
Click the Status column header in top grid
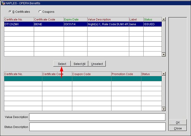click(152, 20)
